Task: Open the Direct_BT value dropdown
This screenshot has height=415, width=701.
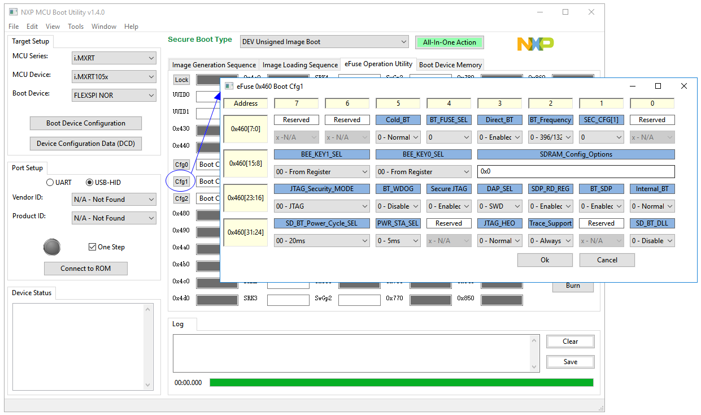Action: click(500, 137)
